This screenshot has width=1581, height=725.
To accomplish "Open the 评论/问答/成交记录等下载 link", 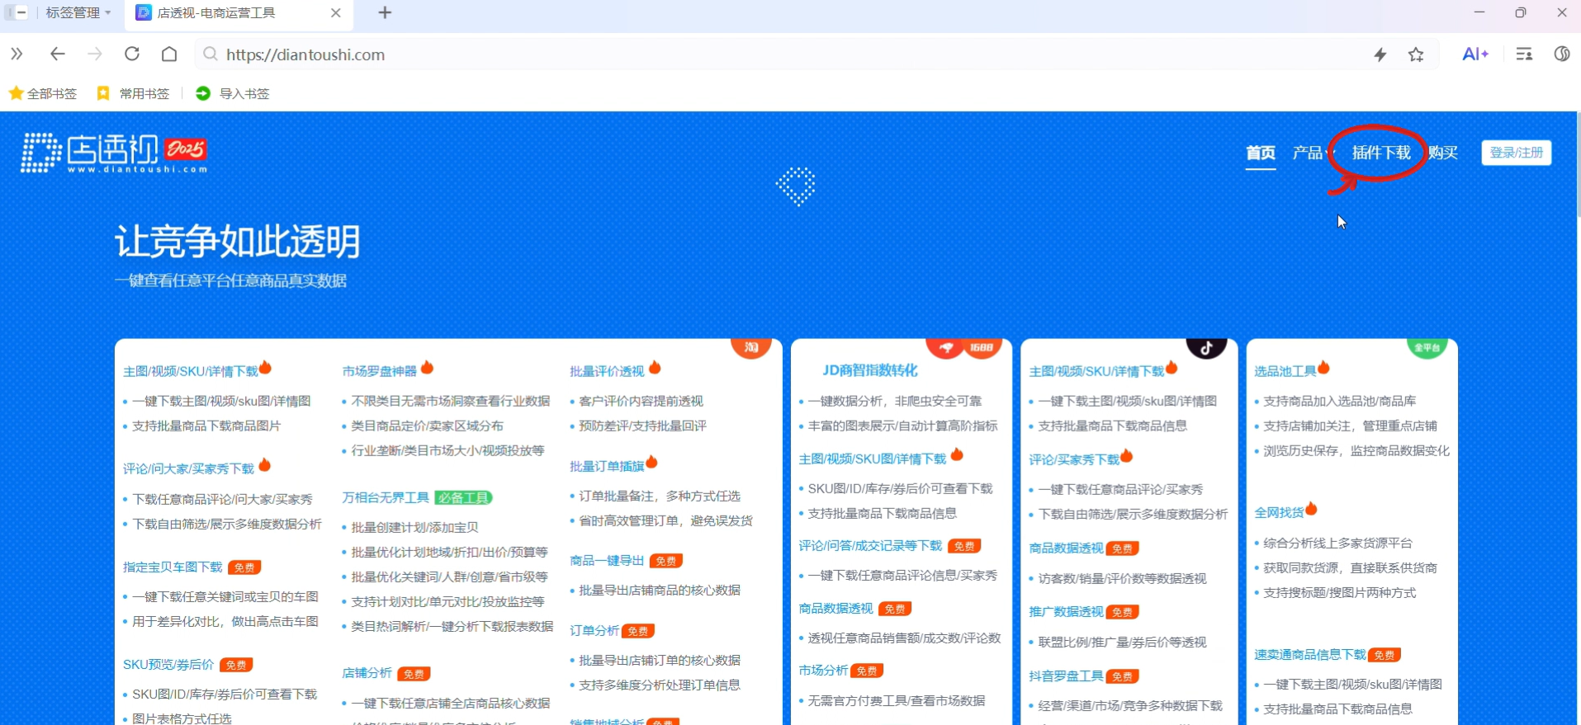I will 870,545.
